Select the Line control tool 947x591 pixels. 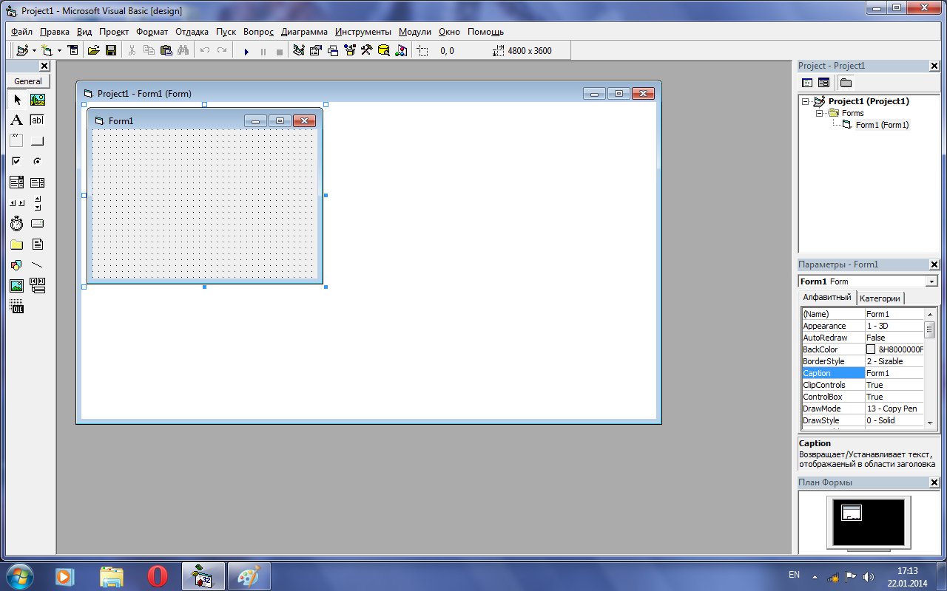click(x=38, y=264)
